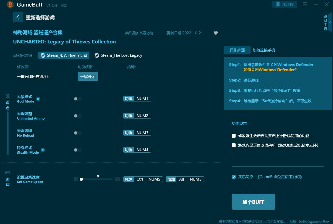Close the GameBuff window
This screenshot has height=224, width=333.
pyautogui.click(x=327, y=4)
